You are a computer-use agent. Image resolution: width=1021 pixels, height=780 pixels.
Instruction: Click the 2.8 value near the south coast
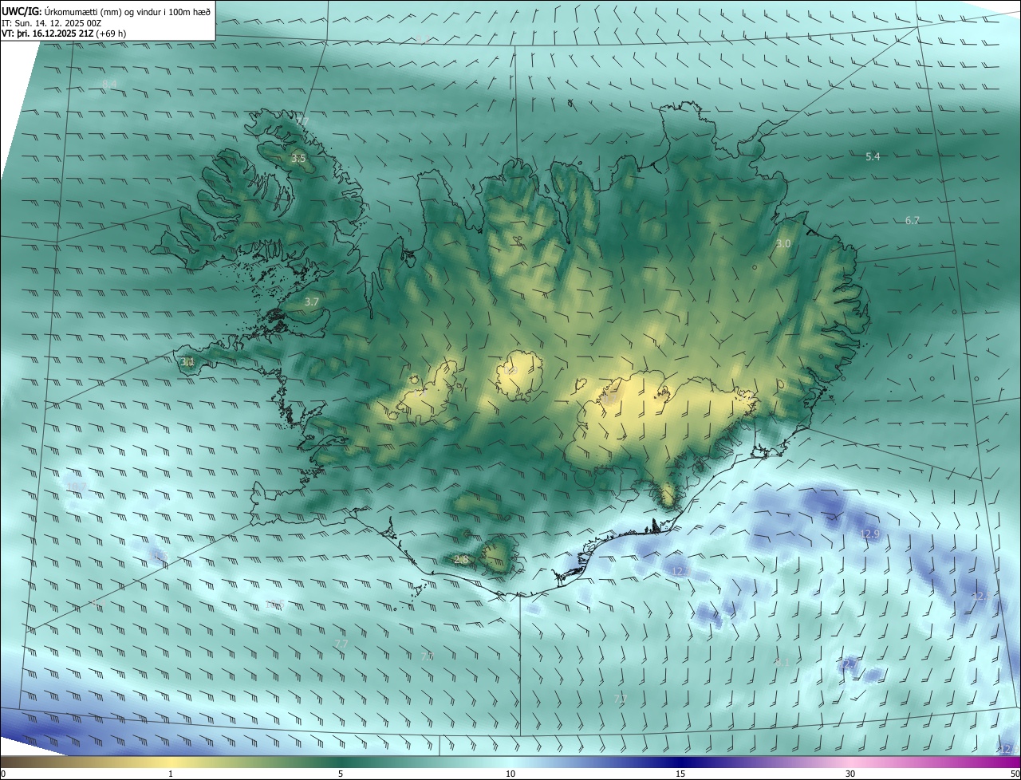tap(461, 560)
